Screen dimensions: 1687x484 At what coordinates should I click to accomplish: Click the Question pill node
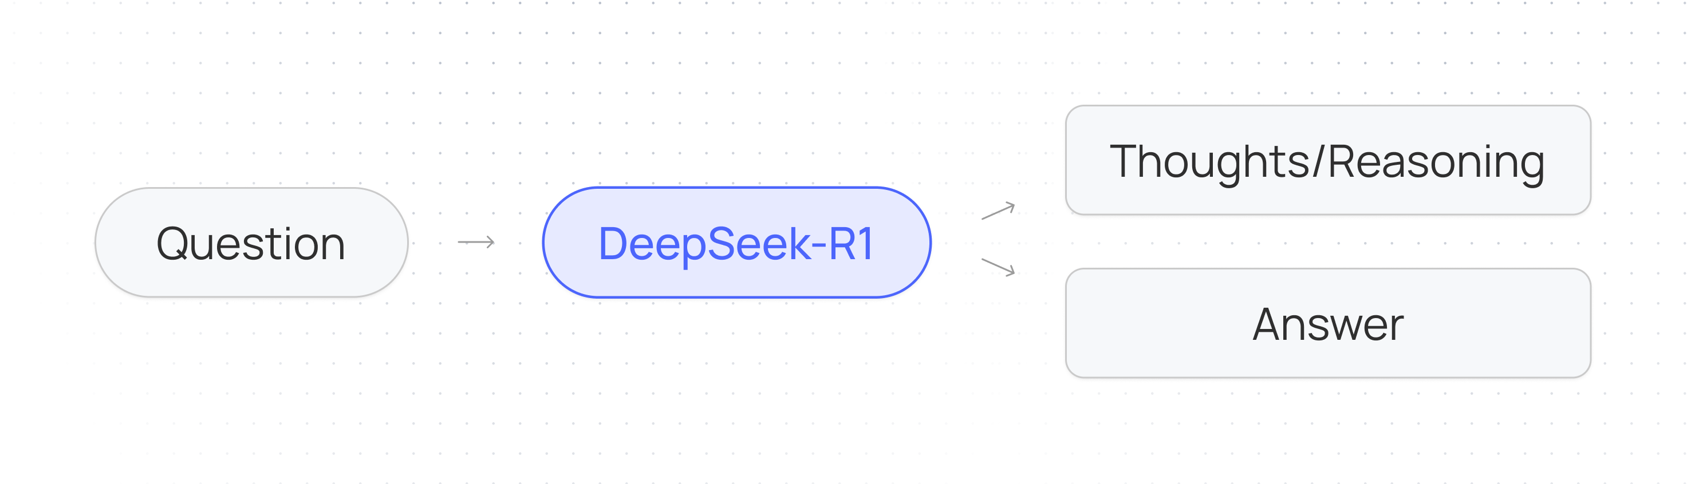pyautogui.click(x=251, y=243)
